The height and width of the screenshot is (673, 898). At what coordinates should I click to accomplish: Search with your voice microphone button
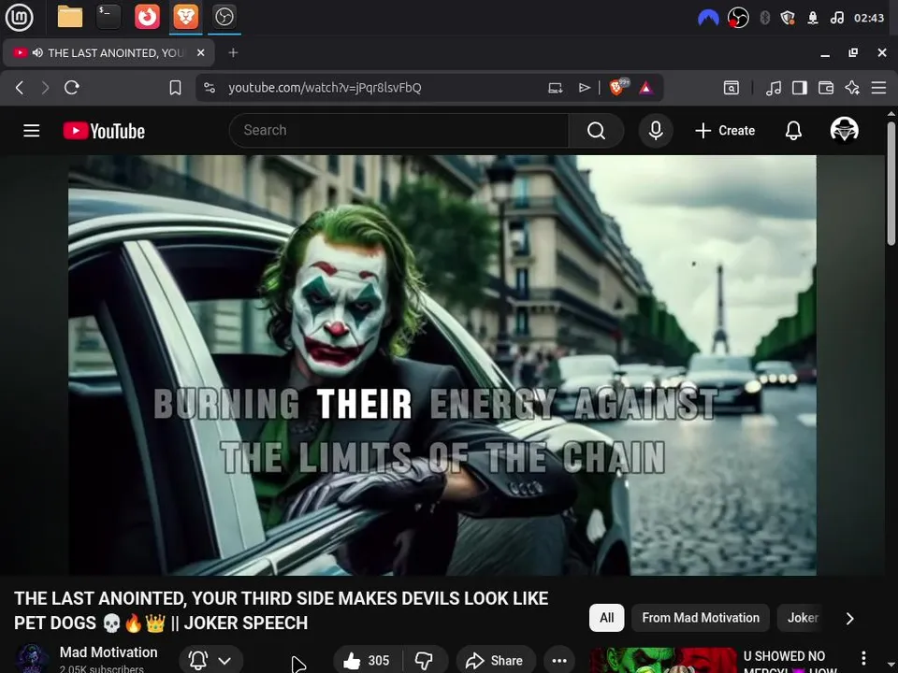656,131
